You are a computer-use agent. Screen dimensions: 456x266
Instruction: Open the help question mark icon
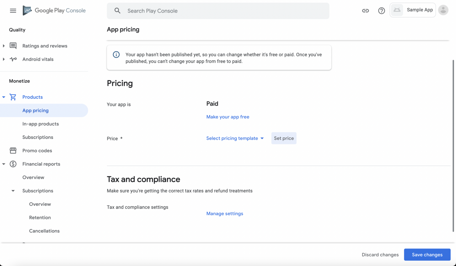(381, 11)
